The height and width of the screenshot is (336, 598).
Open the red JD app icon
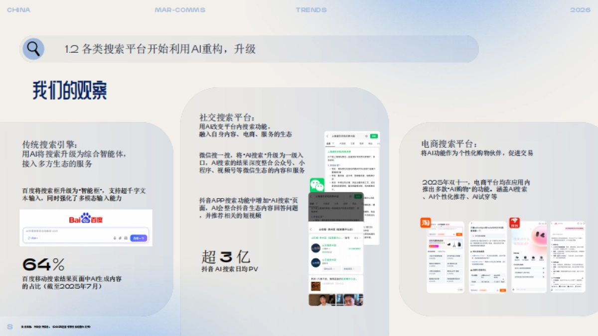(514, 222)
